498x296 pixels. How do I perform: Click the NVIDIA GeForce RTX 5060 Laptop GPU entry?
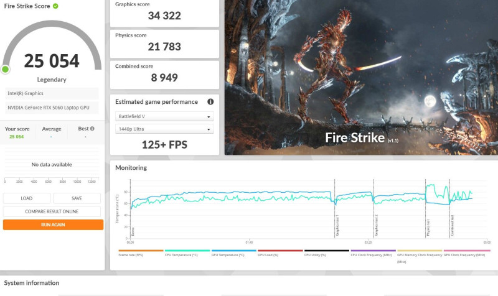click(52, 108)
